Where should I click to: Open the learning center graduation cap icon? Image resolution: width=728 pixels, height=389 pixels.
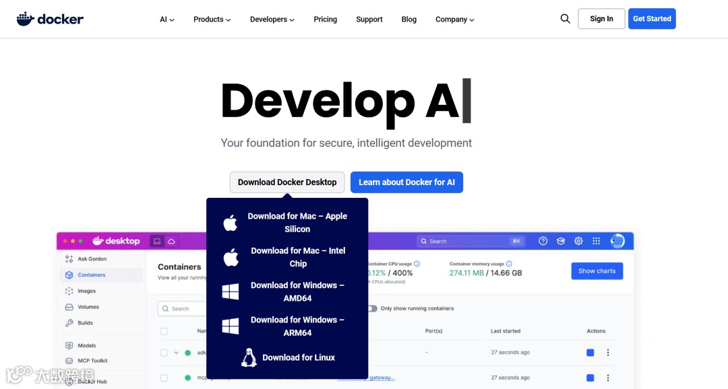coord(561,241)
